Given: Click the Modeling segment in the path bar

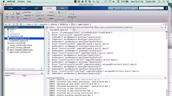Looking at the screenshot, I should point(64,24).
